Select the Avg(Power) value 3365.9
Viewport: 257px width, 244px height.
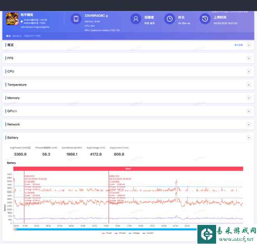tap(20, 154)
